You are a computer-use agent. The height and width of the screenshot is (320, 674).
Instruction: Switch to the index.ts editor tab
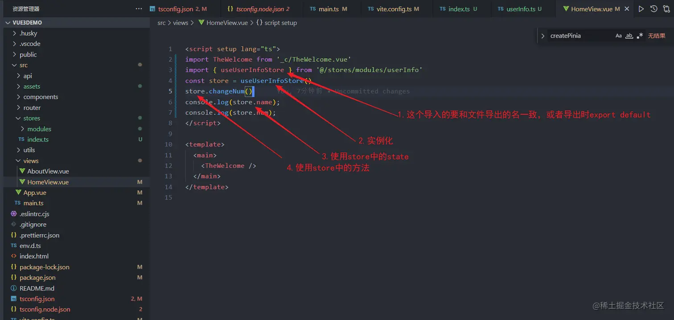[461, 9]
